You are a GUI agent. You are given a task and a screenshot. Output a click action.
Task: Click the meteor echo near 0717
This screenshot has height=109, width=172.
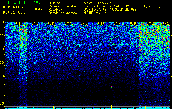tap(112, 87)
